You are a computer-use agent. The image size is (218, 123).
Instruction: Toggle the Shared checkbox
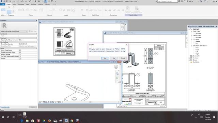click(x=20, y=58)
